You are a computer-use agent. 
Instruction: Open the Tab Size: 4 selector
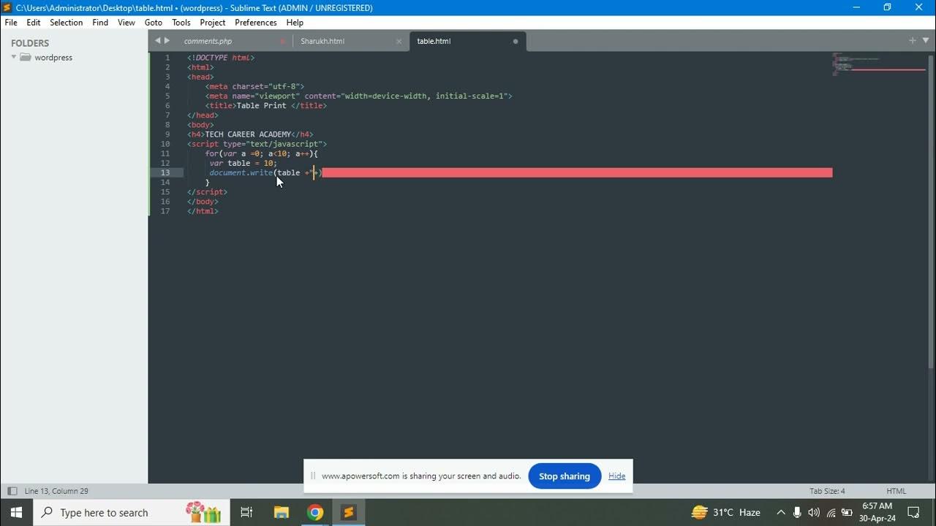pos(827,491)
